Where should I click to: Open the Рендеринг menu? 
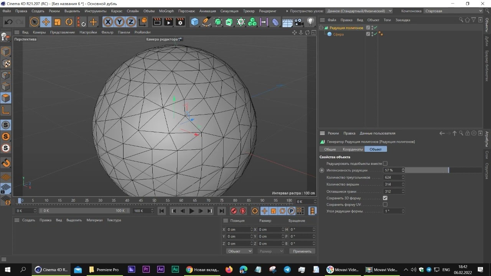tap(268, 11)
